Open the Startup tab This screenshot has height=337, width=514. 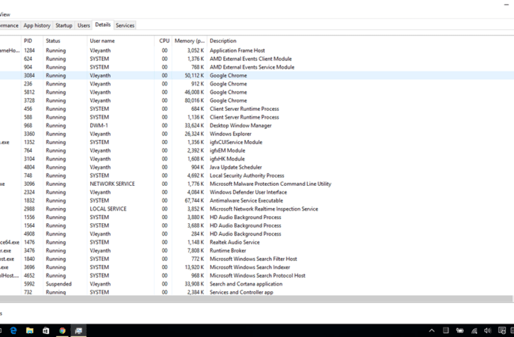click(64, 26)
